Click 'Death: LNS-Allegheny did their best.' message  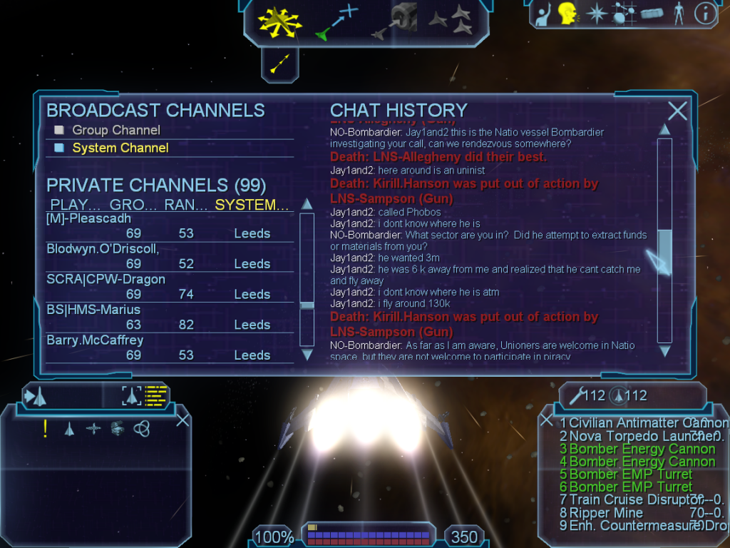438,157
